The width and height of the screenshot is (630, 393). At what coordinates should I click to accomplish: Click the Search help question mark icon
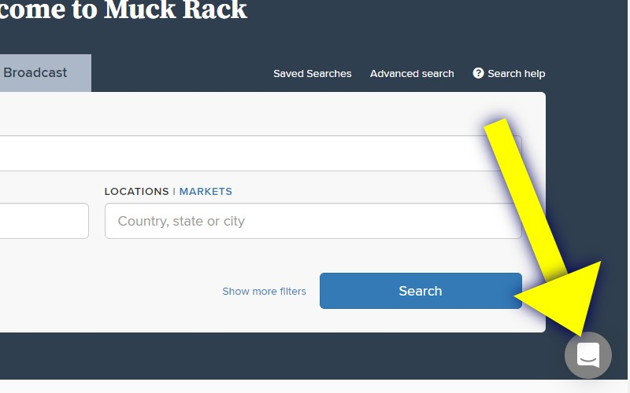tap(478, 73)
